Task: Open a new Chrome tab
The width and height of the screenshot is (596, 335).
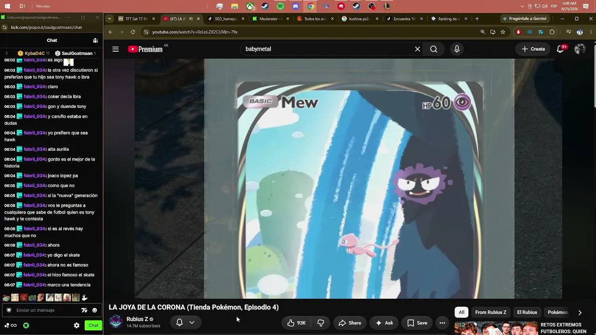Action: (x=477, y=19)
